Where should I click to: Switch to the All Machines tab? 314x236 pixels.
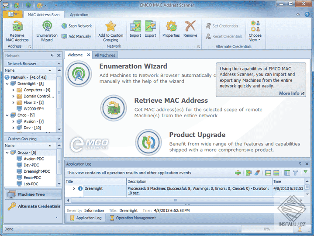point(105,55)
